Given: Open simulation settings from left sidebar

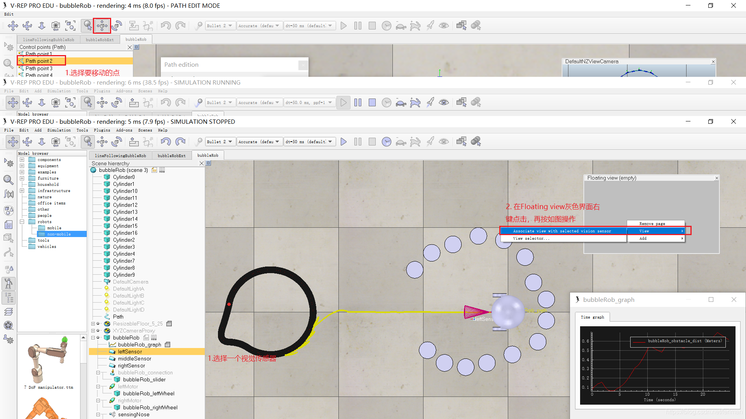Looking at the screenshot, I should [x=9, y=163].
